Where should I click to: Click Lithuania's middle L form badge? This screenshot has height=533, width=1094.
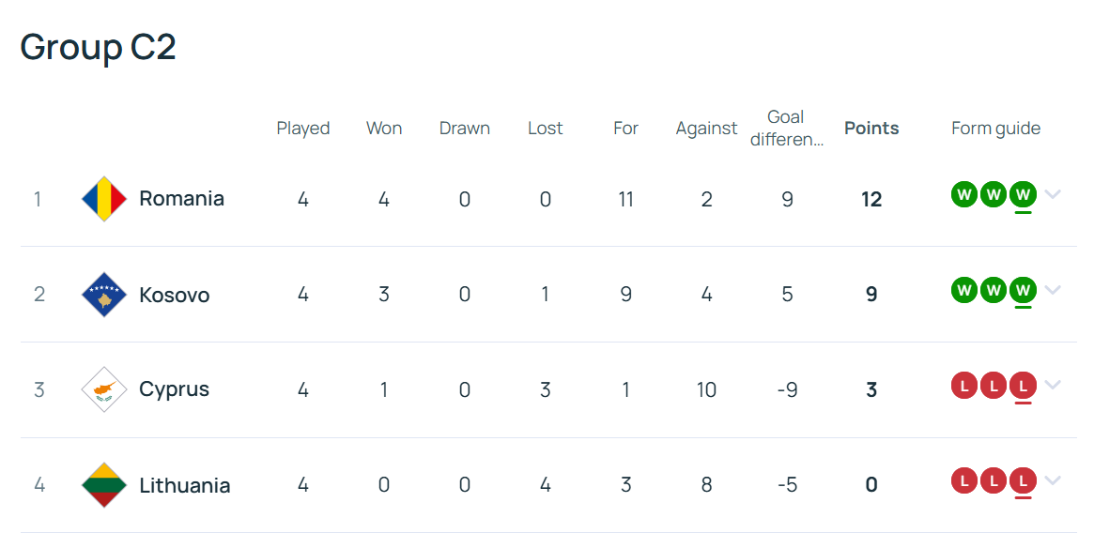pos(994,480)
